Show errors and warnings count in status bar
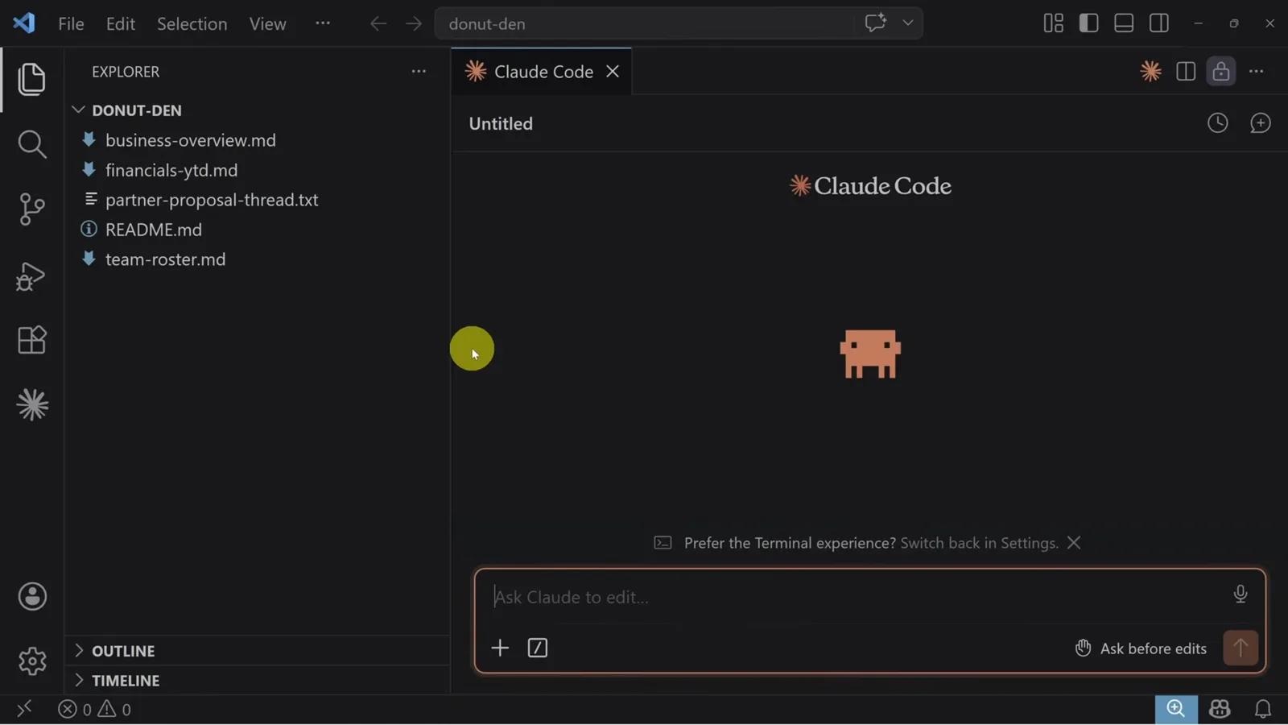Viewport: 1288px width, 725px height. (94, 710)
